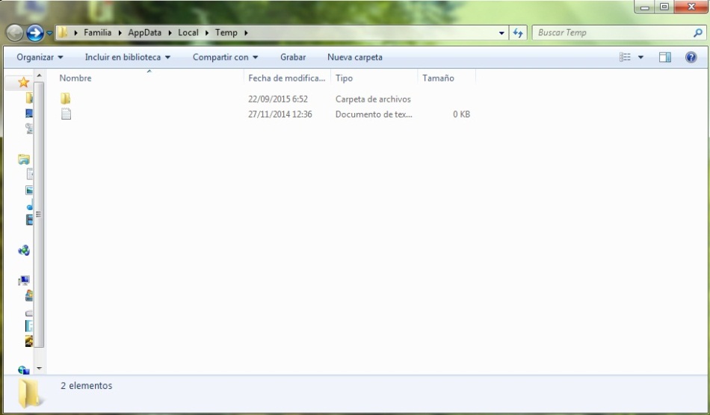Go back with the Back arrow button
The width and height of the screenshot is (710, 415).
tap(14, 33)
